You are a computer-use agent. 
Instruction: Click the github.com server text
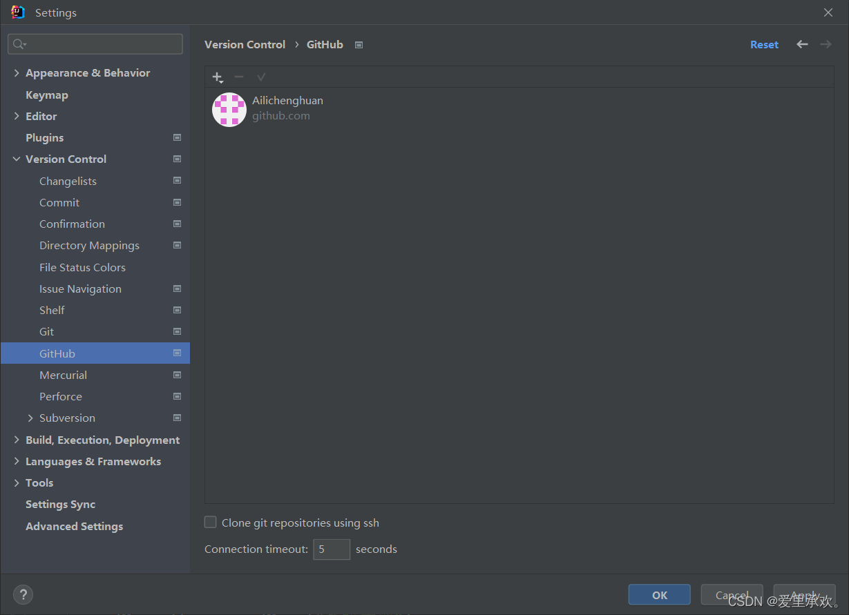click(281, 116)
